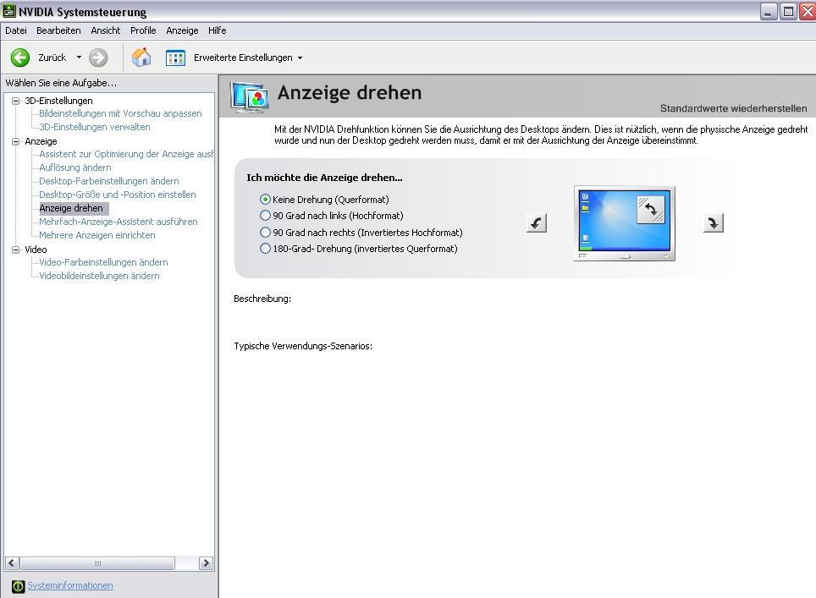Collapse the 3D-Einstellungen tree node
Image resolution: width=816 pixels, height=598 pixels.
pyautogui.click(x=15, y=101)
